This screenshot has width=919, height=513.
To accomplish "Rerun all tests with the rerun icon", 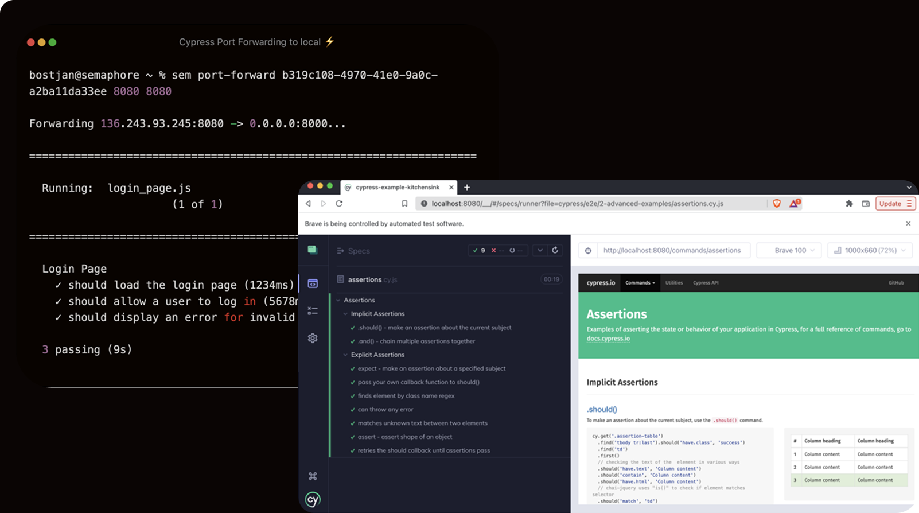I will pos(555,250).
